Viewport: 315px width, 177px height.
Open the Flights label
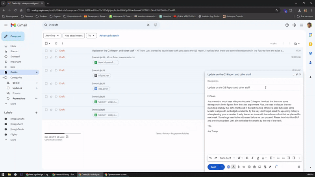coord(14,135)
